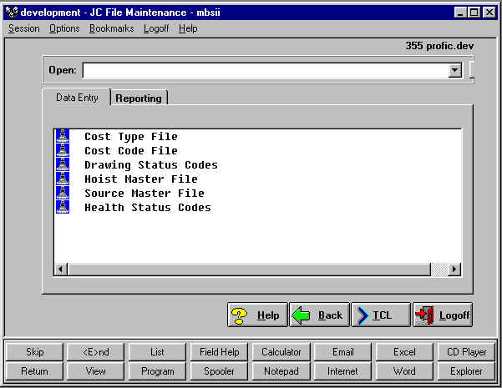Click the icon beside Drawing Status Codes
The width and height of the screenshot is (502, 388).
pyautogui.click(x=63, y=164)
